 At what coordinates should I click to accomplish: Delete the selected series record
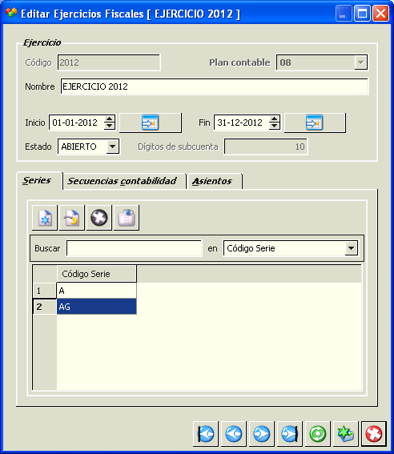99,218
